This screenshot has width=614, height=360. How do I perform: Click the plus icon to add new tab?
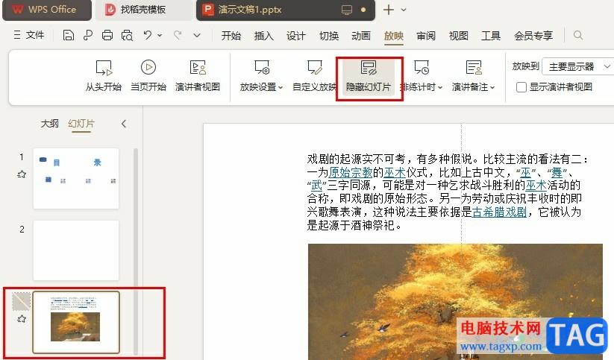click(x=389, y=10)
